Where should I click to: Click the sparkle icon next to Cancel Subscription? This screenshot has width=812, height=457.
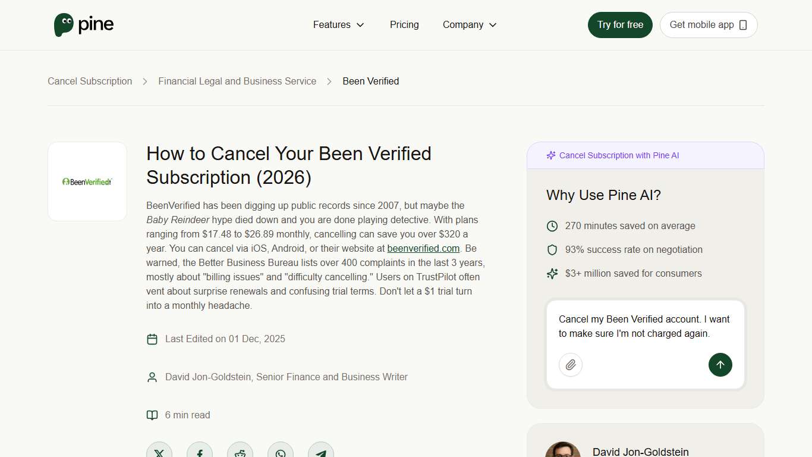[x=550, y=155]
